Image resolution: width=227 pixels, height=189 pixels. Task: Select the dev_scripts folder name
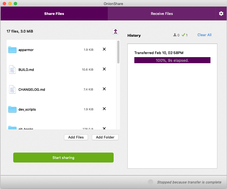pyautogui.click(x=27, y=109)
